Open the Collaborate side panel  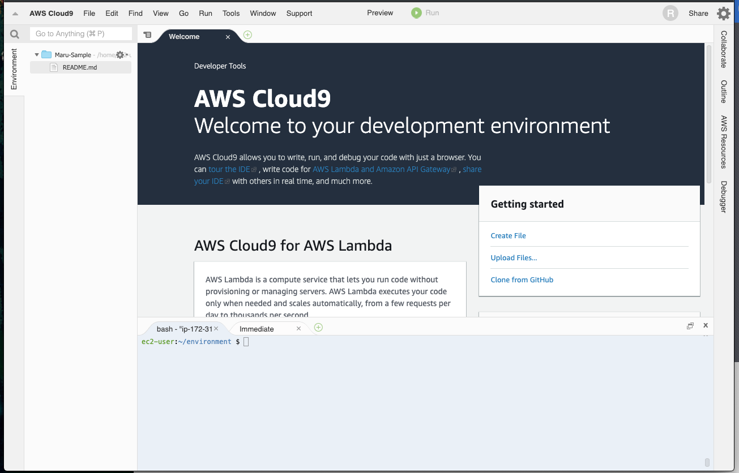click(723, 49)
